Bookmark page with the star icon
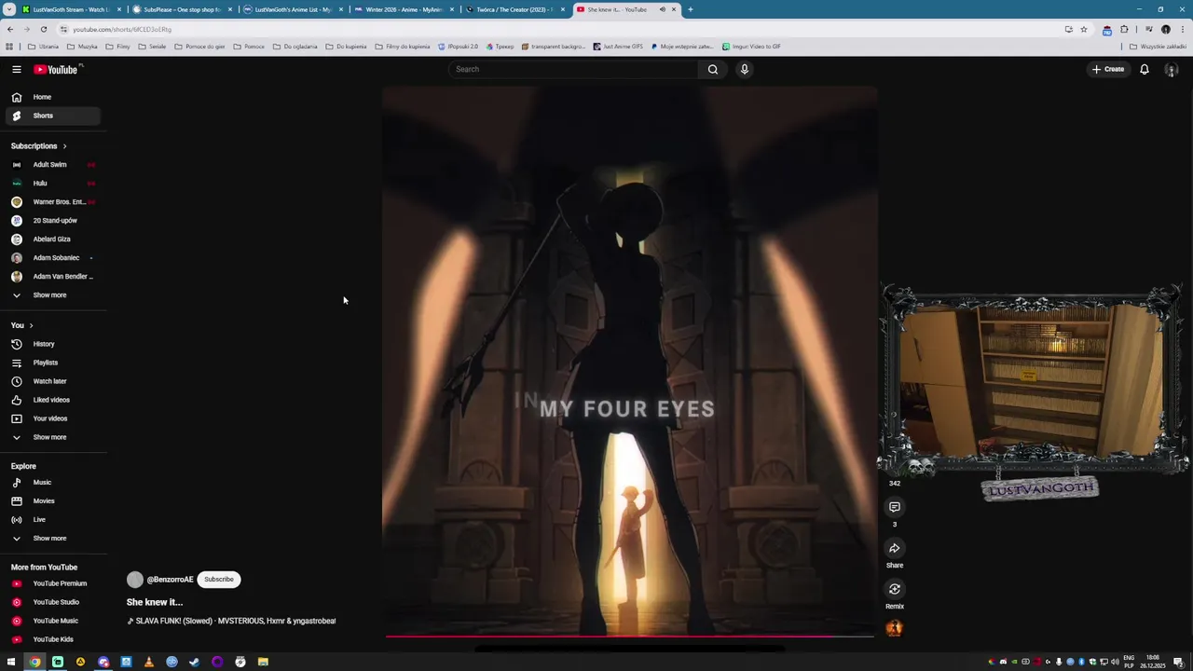Image resolution: width=1193 pixels, height=671 pixels. (x=1083, y=30)
